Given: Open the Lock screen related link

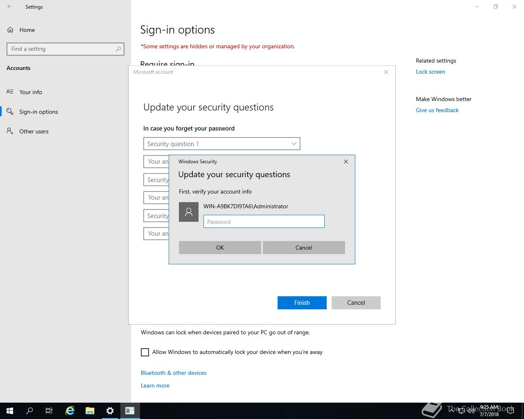Looking at the screenshot, I should tap(430, 72).
